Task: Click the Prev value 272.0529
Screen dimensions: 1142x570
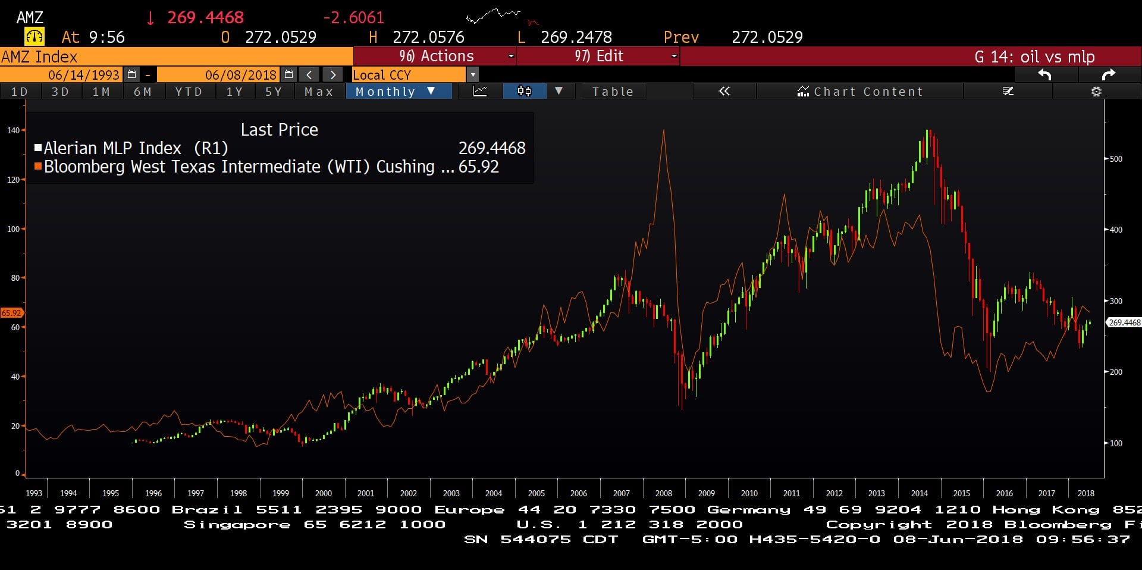Action: tap(767, 37)
